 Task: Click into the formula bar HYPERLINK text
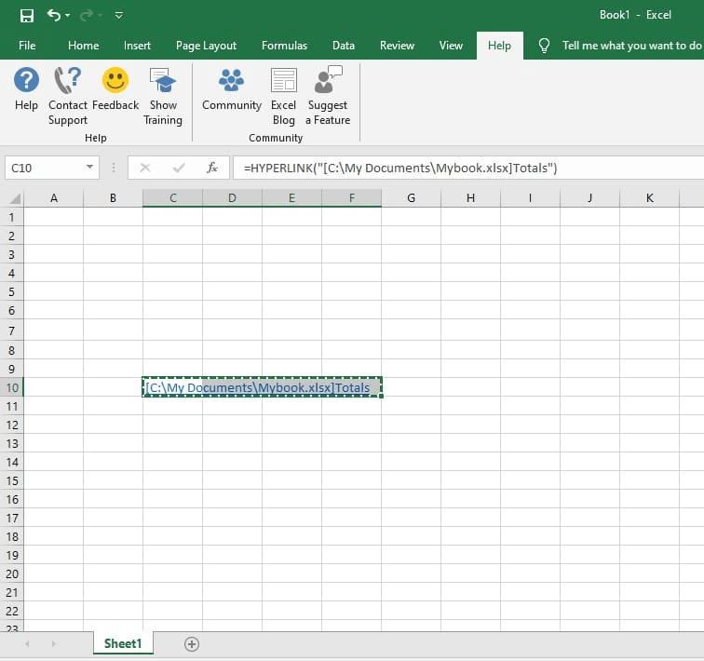400,169
